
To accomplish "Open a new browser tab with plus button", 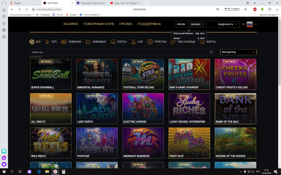I will pyautogui.click(x=146, y=3).
